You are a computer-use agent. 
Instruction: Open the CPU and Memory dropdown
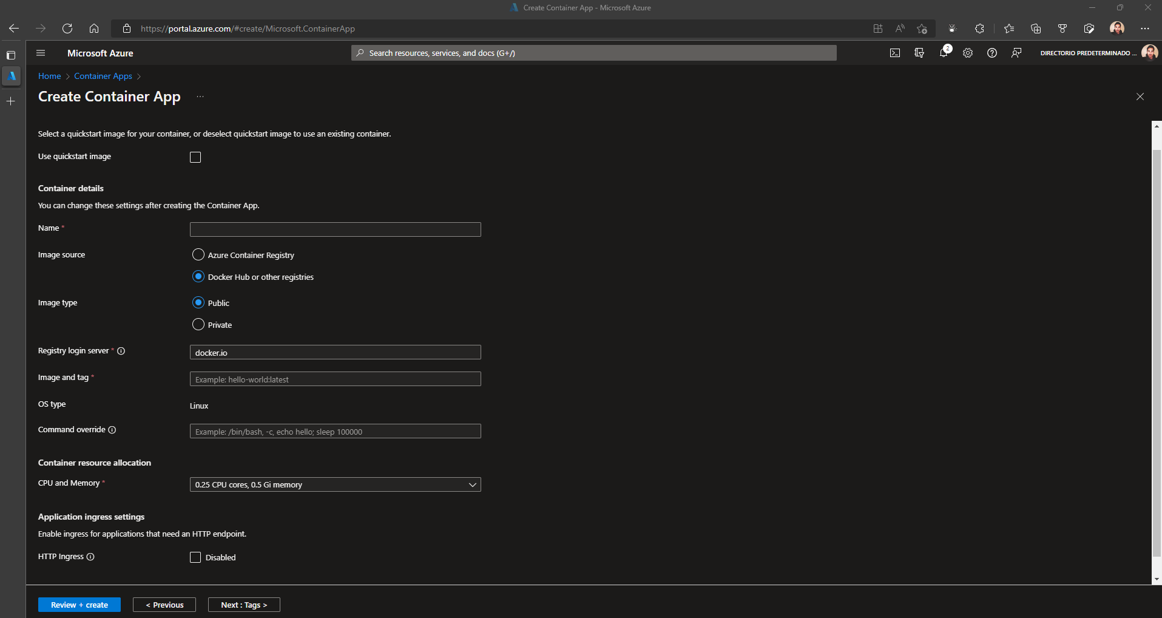coord(472,484)
